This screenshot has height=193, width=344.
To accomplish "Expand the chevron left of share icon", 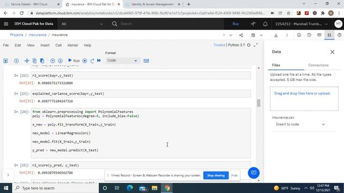I will 231,35.
